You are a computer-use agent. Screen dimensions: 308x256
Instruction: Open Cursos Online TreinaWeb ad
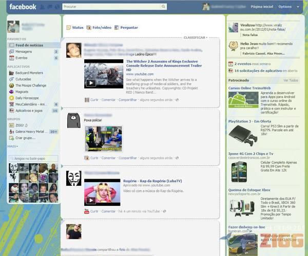[x=249, y=88]
